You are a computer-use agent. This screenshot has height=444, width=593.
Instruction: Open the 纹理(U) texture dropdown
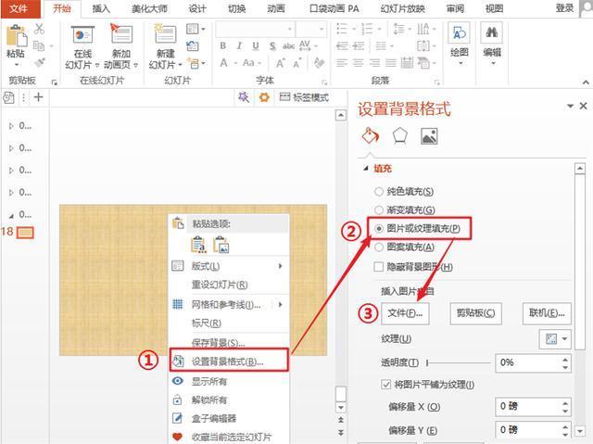[554, 339]
